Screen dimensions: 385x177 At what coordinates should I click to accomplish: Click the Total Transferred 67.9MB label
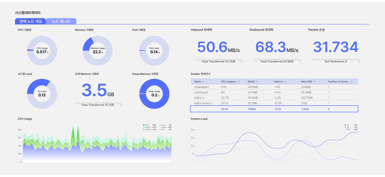(277, 62)
